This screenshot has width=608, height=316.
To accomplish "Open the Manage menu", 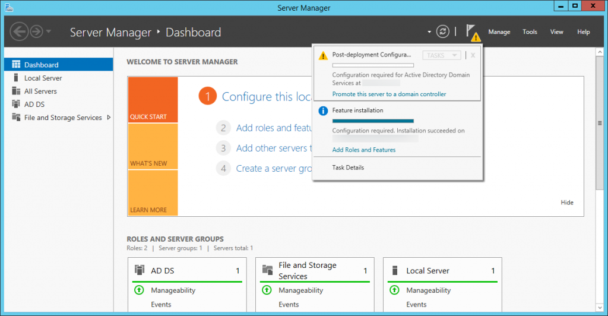I will [499, 32].
